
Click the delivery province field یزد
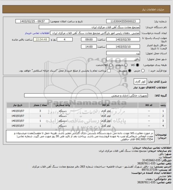click(x=123, y=53)
